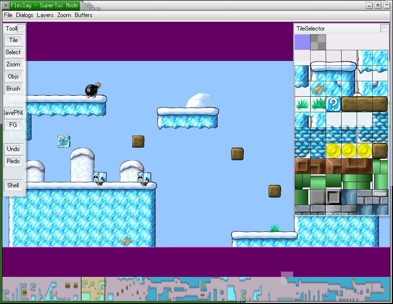The image size is (393, 304).
Task: Pick the Brush tool
Action: [14, 89]
